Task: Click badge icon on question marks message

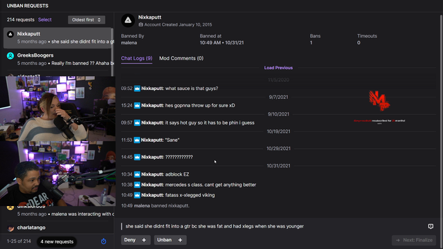Action: [x=137, y=157]
